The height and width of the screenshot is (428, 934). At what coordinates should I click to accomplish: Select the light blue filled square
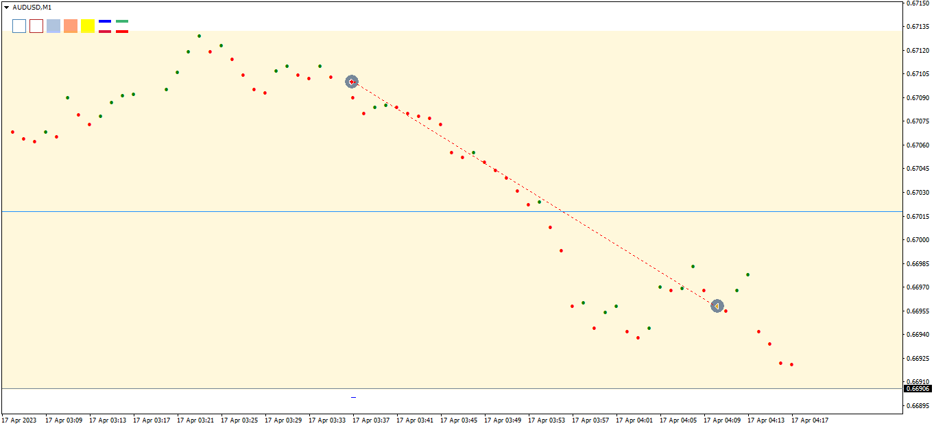pyautogui.click(x=53, y=26)
